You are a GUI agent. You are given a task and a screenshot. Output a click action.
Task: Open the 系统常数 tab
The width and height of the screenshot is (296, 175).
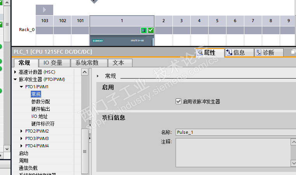[89, 63]
